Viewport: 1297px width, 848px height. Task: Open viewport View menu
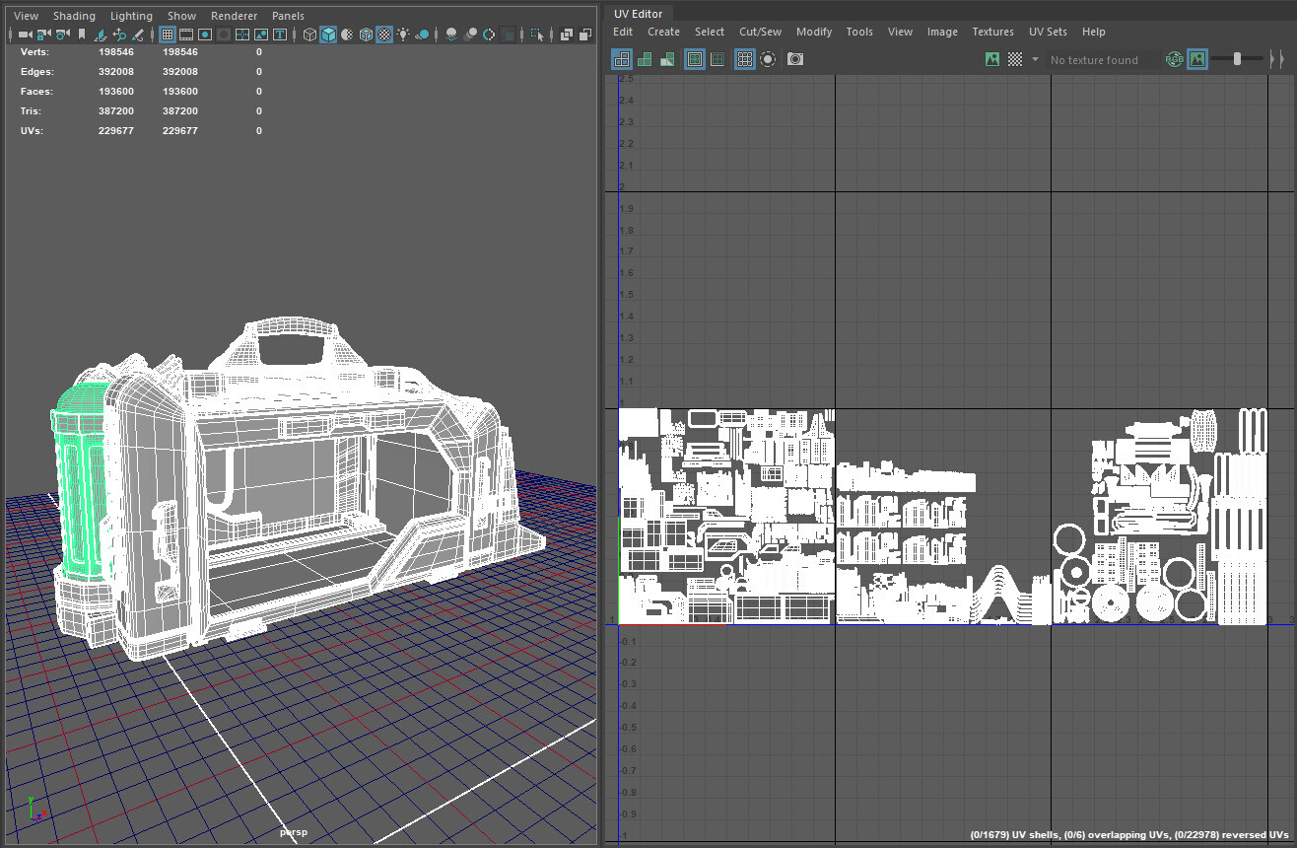tap(26, 16)
